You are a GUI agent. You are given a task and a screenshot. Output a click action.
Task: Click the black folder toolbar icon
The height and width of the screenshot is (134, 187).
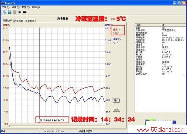click(25, 12)
